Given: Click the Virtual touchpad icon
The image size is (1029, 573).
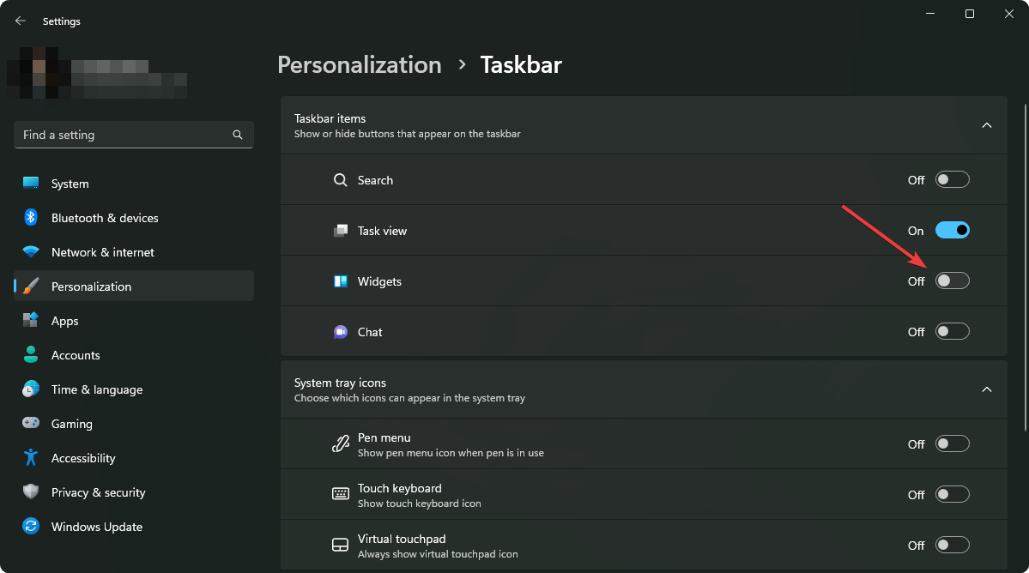Looking at the screenshot, I should pyautogui.click(x=340, y=545).
